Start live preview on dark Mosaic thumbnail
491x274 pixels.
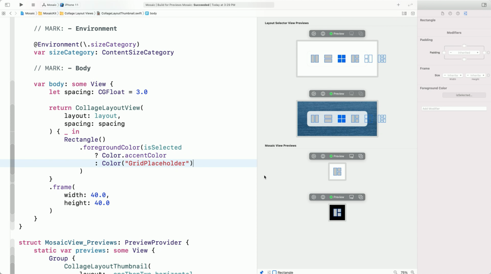(313, 197)
